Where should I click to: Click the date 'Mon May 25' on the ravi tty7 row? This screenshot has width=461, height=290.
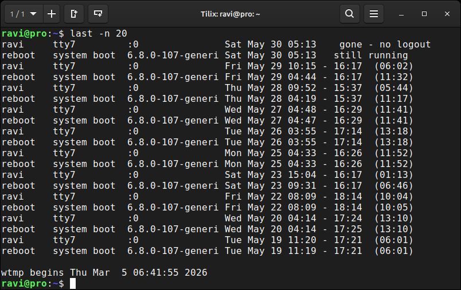point(253,153)
